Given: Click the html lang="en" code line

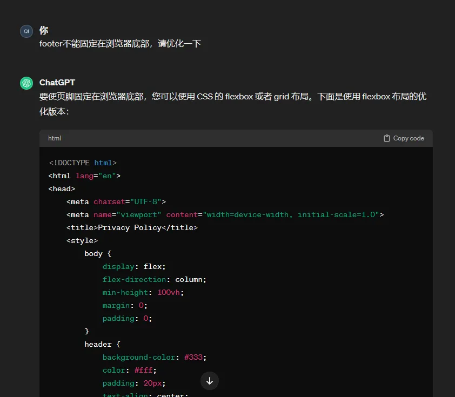Looking at the screenshot, I should [84, 176].
